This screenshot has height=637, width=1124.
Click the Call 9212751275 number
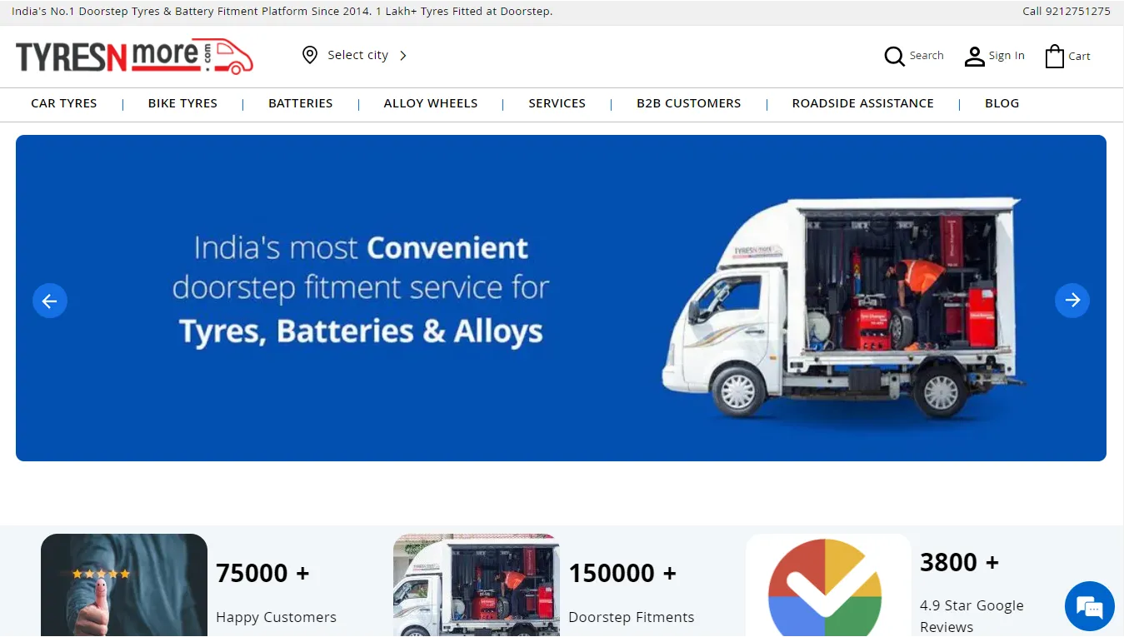[1067, 12]
